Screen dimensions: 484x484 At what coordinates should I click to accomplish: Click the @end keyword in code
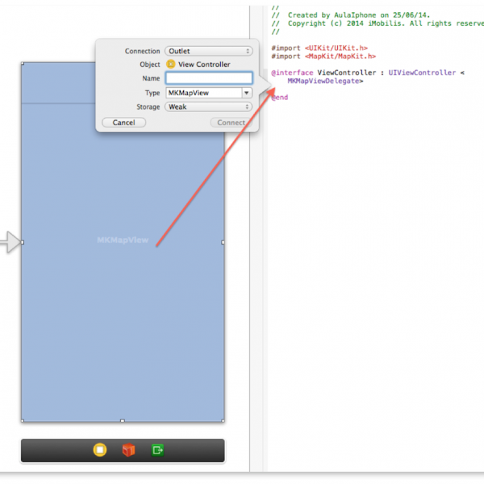point(280,98)
